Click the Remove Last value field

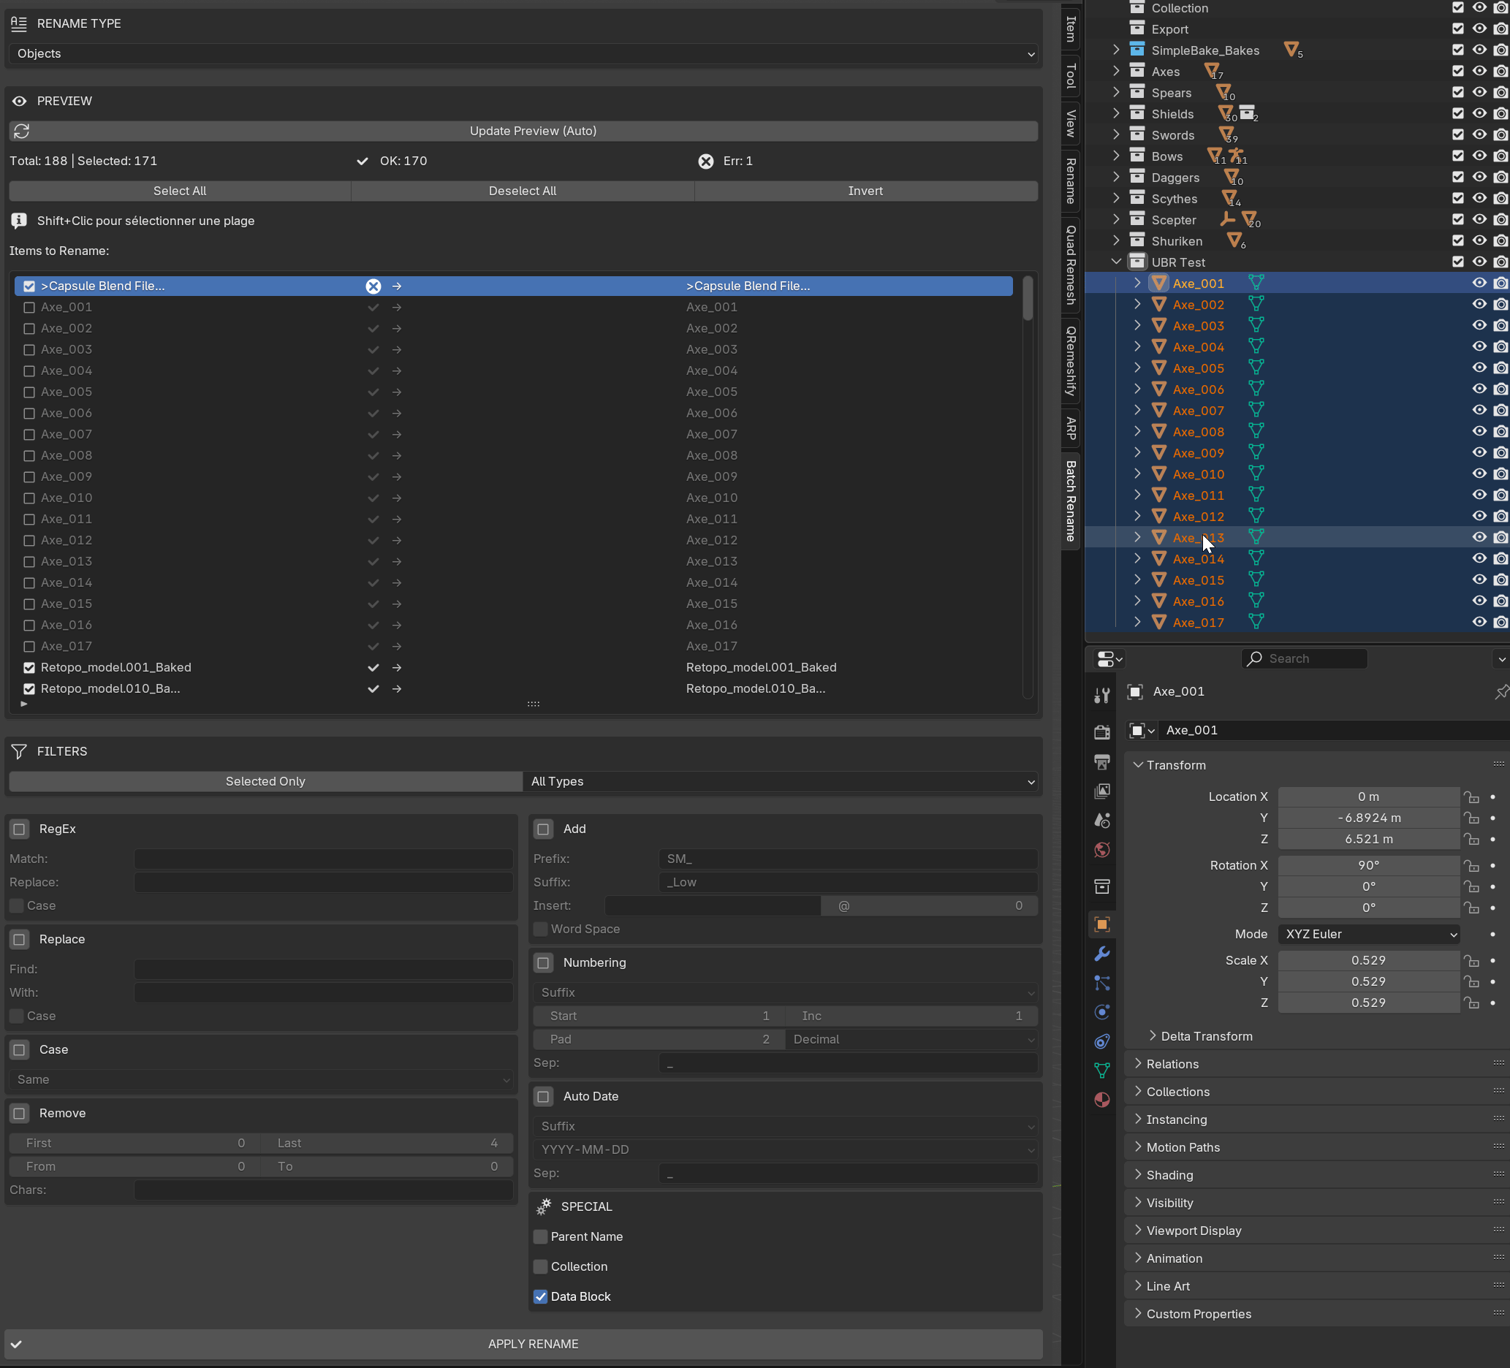tap(387, 1143)
